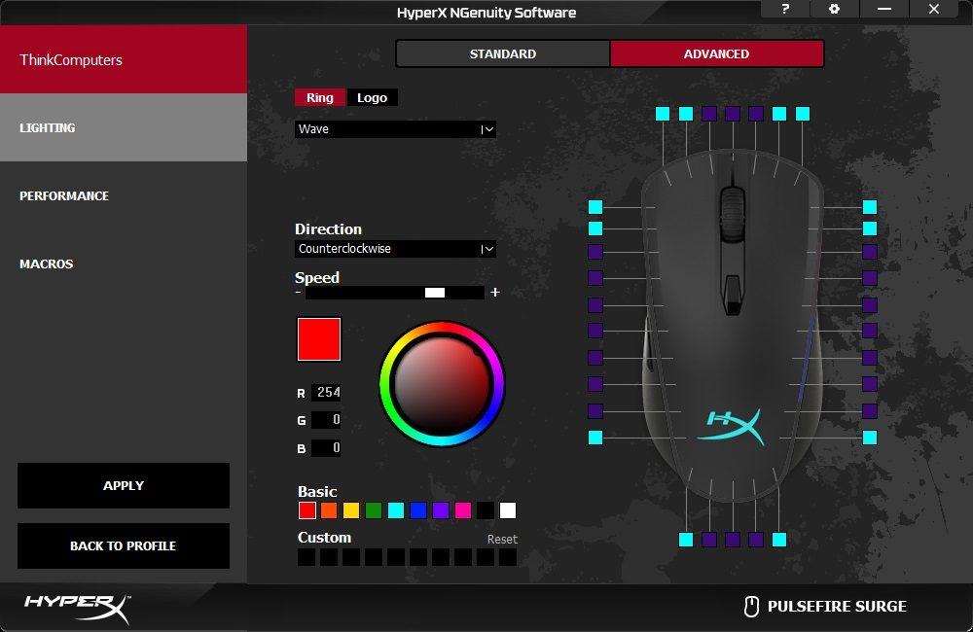Click the R value field

326,392
